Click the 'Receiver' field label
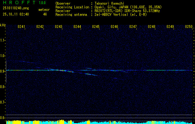Image resolution: width=195 pixels, height=124 pixels. coord(63,11)
